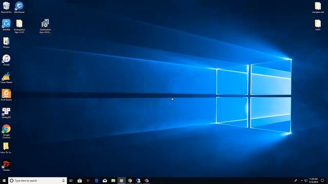The image size is (328, 184).
Task: Open Task View from the taskbar
Action: coord(71,180)
